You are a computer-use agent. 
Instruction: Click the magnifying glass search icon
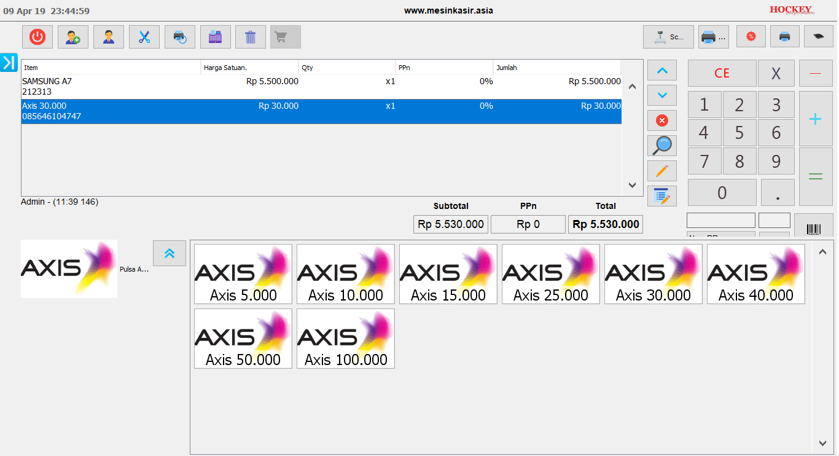coord(662,146)
